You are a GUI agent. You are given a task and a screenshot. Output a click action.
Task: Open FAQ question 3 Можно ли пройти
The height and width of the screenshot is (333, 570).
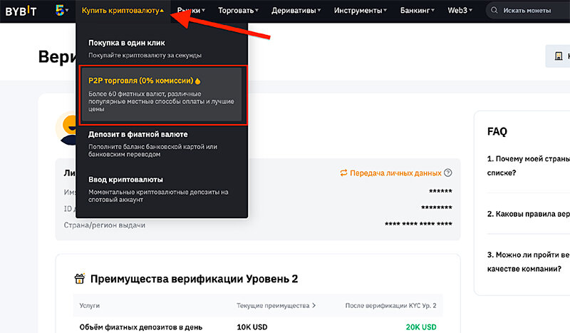coord(528,262)
